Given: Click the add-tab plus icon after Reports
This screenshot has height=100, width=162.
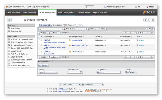Looking at the screenshot, I should coord(80,25).
